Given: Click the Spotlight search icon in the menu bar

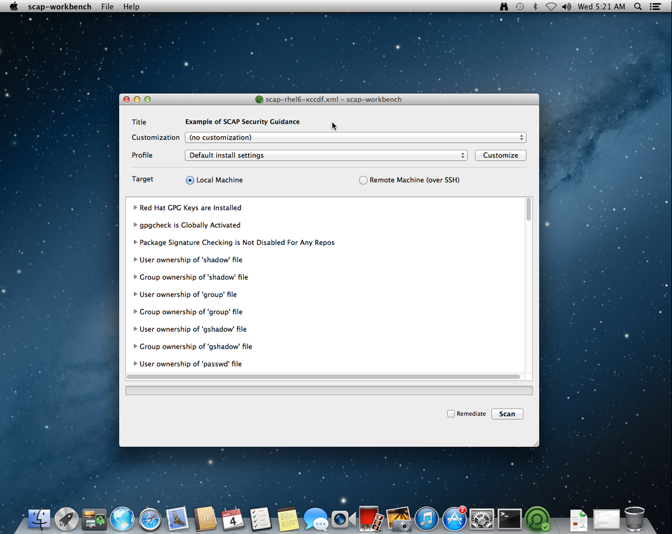Looking at the screenshot, I should 638,6.
